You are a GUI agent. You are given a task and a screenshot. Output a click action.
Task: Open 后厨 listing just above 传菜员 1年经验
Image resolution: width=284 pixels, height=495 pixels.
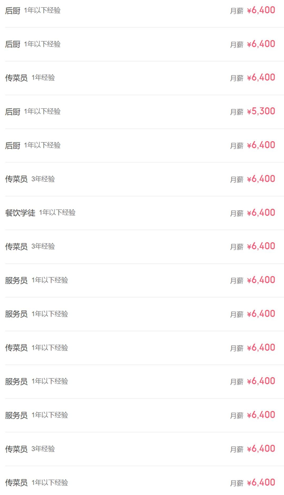tap(13, 44)
